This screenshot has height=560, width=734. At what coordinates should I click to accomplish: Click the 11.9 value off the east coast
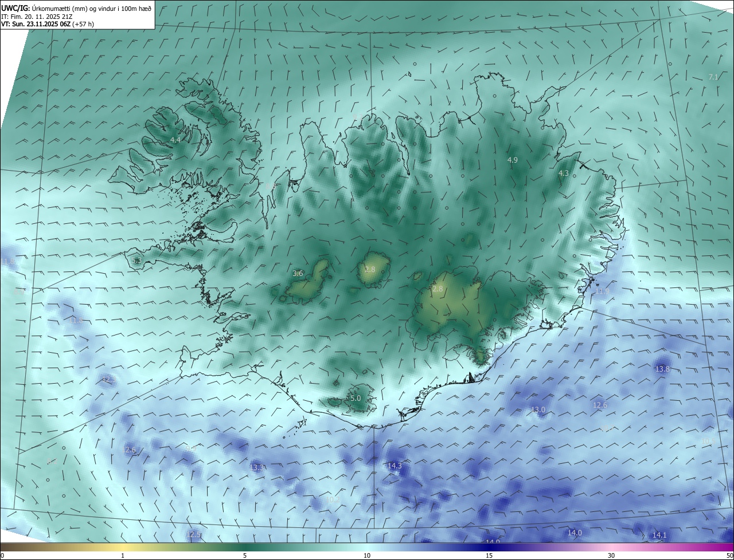point(602,291)
